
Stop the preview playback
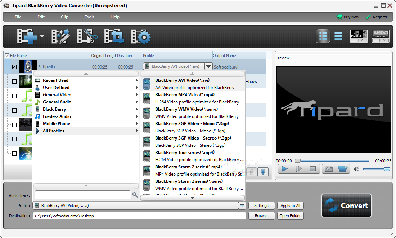coord(312,169)
